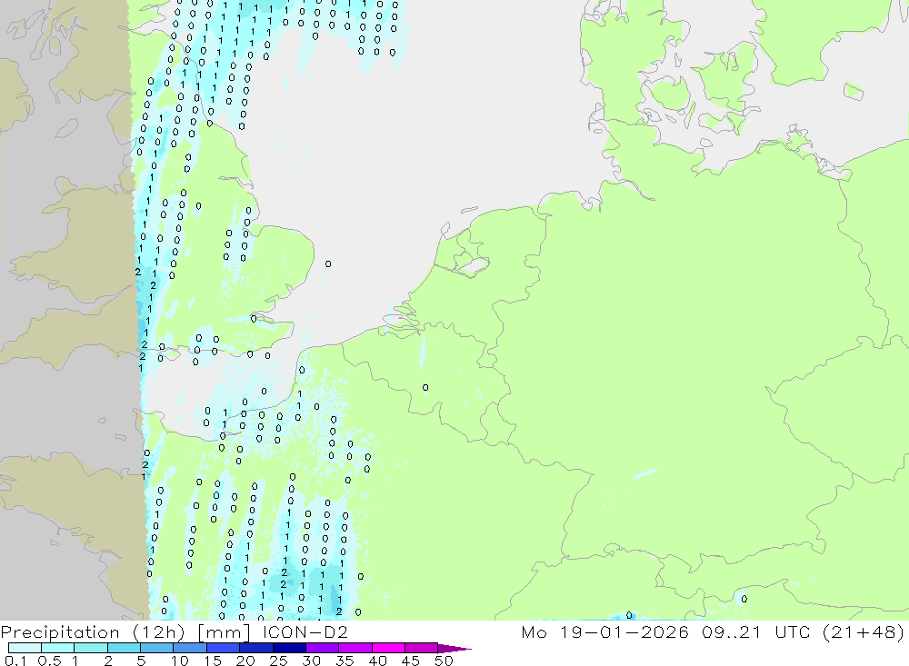Click the '15' legend scale label
Screen dimensions: 909x666
coord(213,661)
